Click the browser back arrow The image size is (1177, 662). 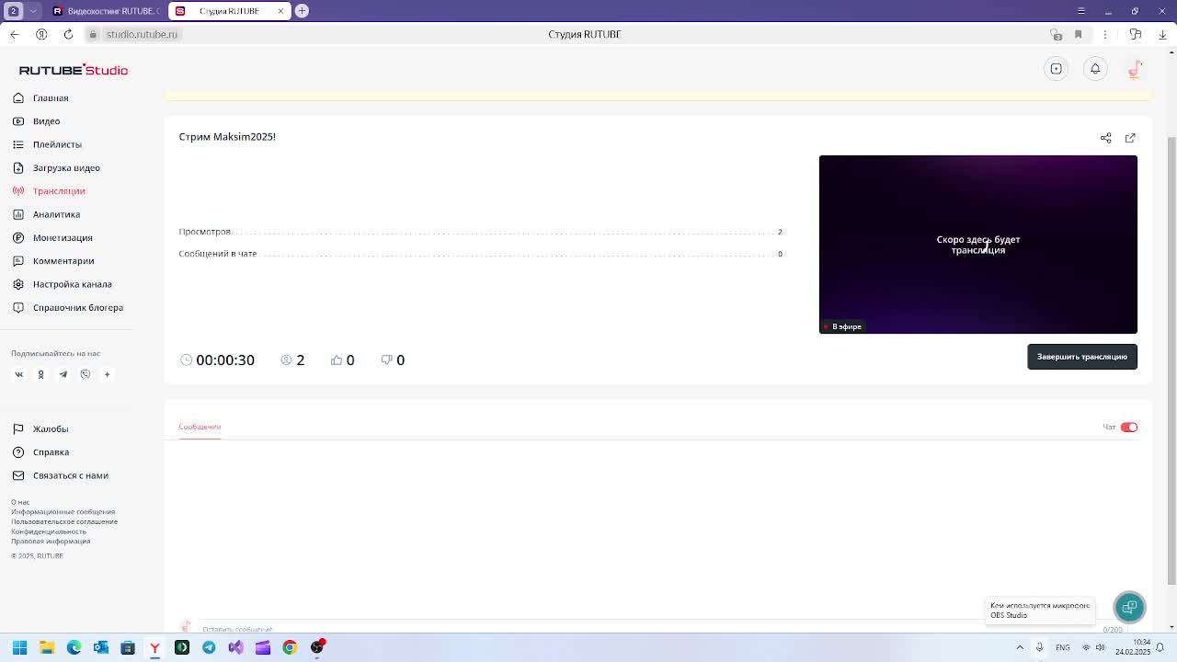point(14,34)
